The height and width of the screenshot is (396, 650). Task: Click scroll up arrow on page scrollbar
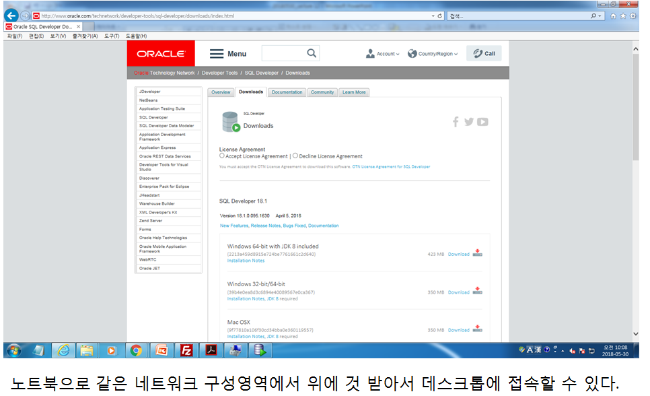click(x=635, y=49)
